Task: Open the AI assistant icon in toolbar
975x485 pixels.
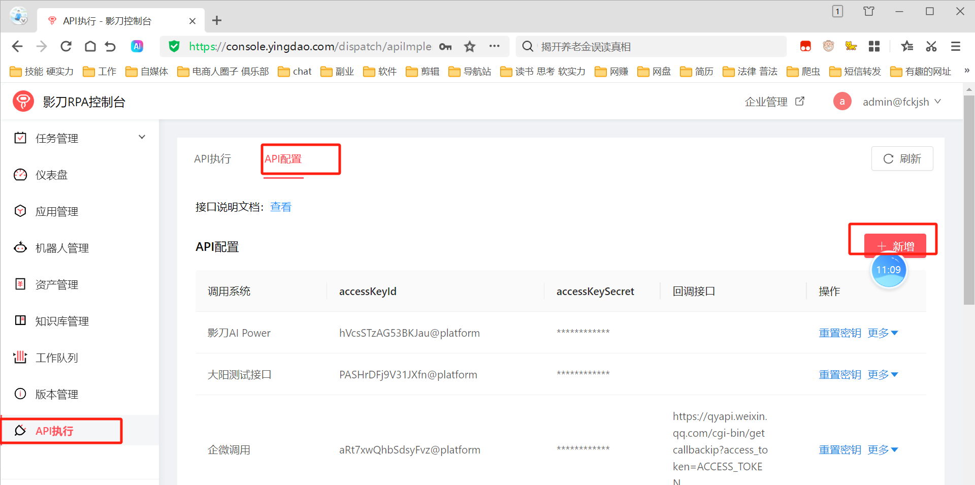Action: 137,47
